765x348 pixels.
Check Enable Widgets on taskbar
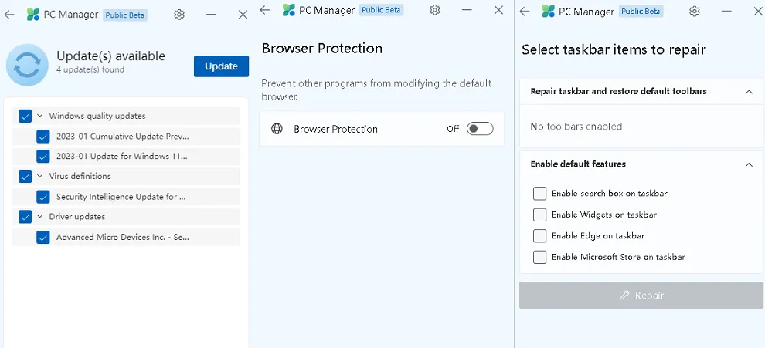(x=539, y=215)
